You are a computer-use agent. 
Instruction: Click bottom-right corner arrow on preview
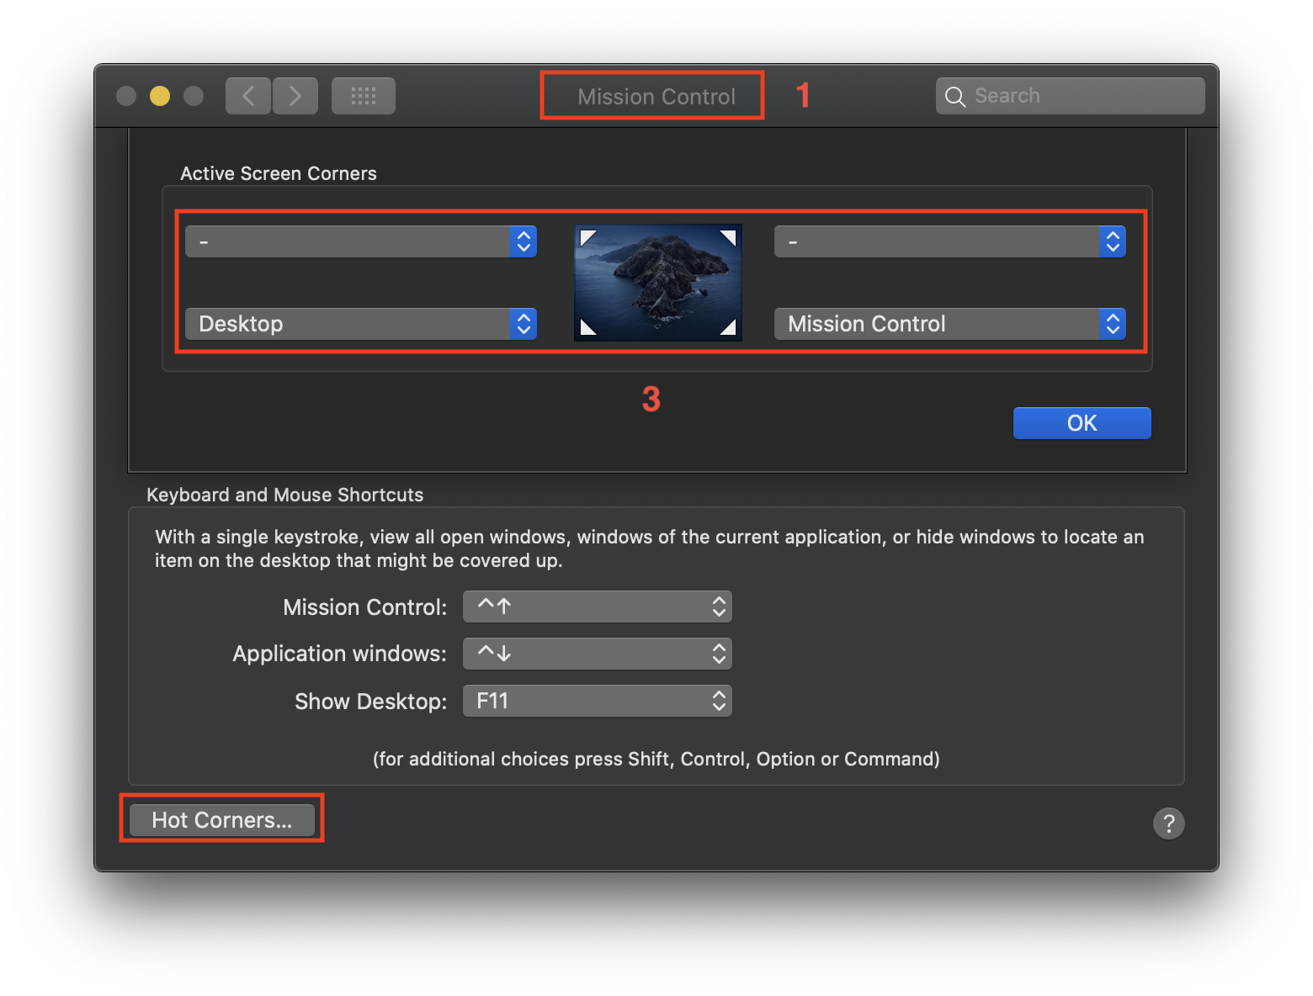pyautogui.click(x=728, y=327)
